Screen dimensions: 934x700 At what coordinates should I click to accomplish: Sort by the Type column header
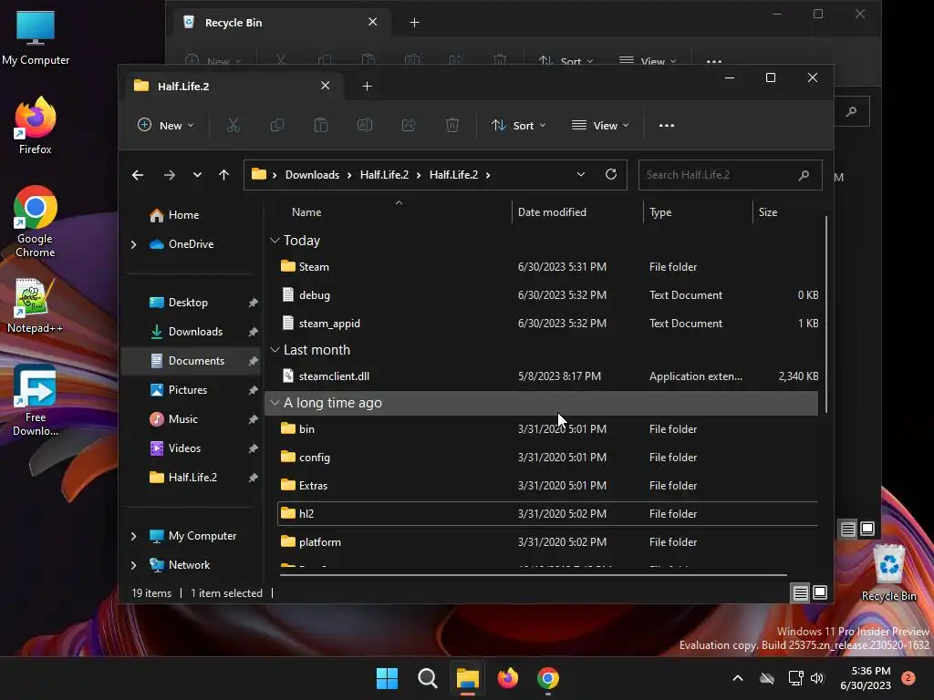660,212
